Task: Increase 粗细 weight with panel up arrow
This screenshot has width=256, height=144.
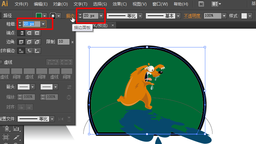Action: pos(20,23)
